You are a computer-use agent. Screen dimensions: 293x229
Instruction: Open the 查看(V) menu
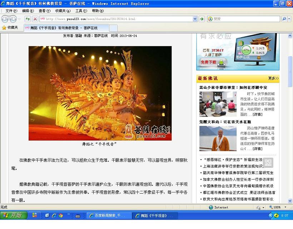(x=44, y=11)
